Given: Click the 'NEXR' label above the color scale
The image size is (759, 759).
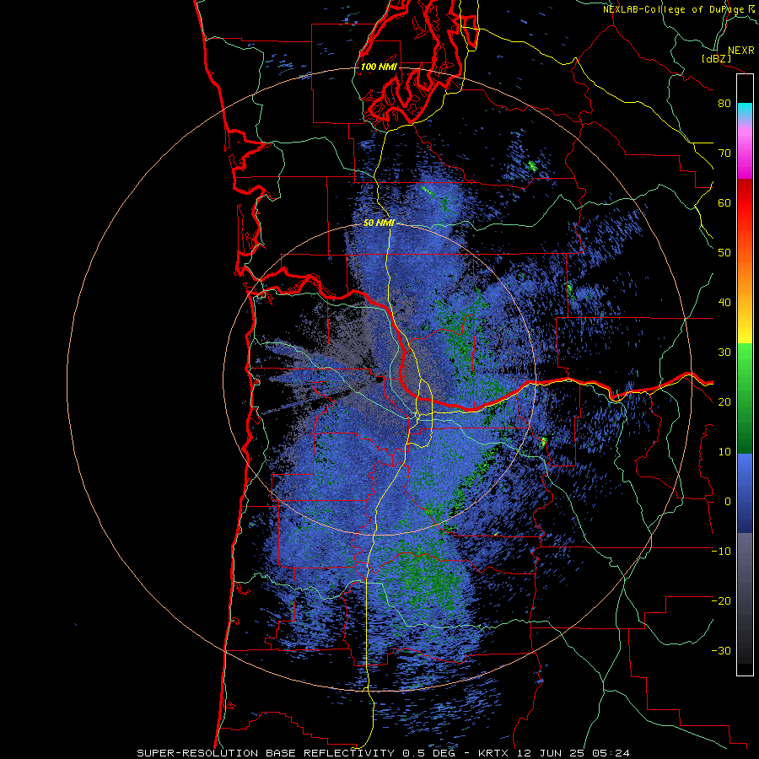Looking at the screenshot, I should tap(741, 51).
